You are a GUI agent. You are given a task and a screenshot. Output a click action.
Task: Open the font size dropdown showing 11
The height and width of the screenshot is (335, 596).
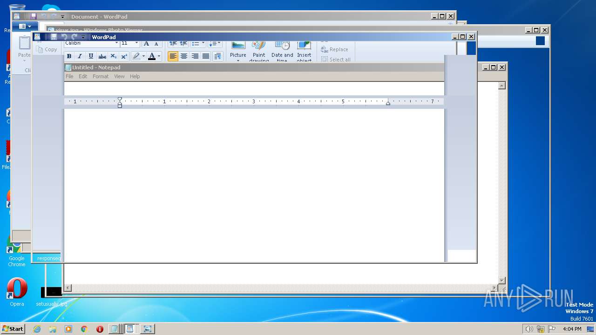136,43
